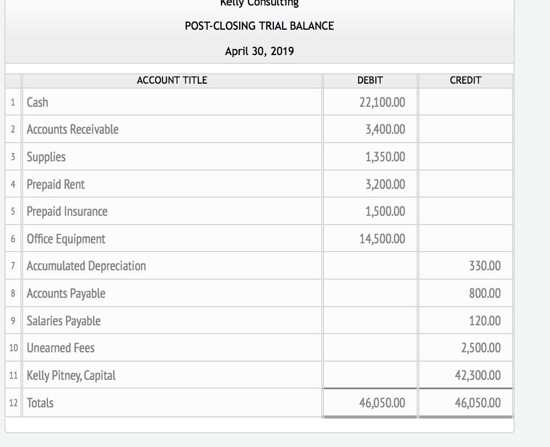
Task: Select the Kelly Pitney, Capital account cell
Action: [172, 375]
